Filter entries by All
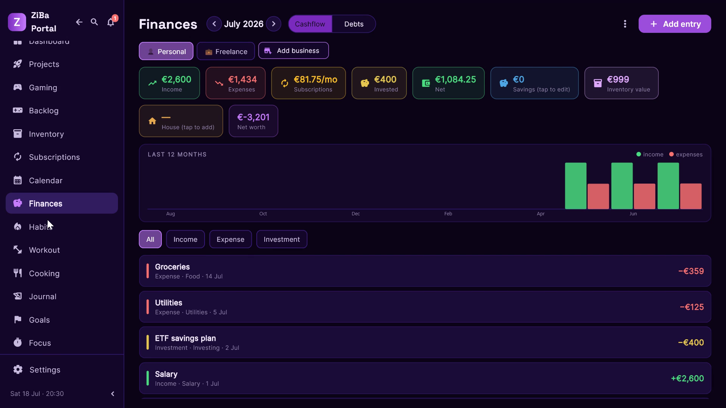This screenshot has height=408, width=726. pyautogui.click(x=150, y=239)
